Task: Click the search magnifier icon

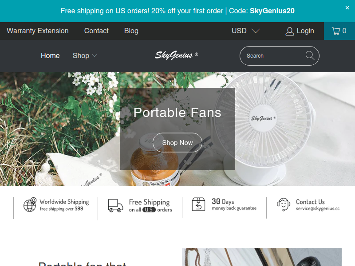Action: click(310, 56)
